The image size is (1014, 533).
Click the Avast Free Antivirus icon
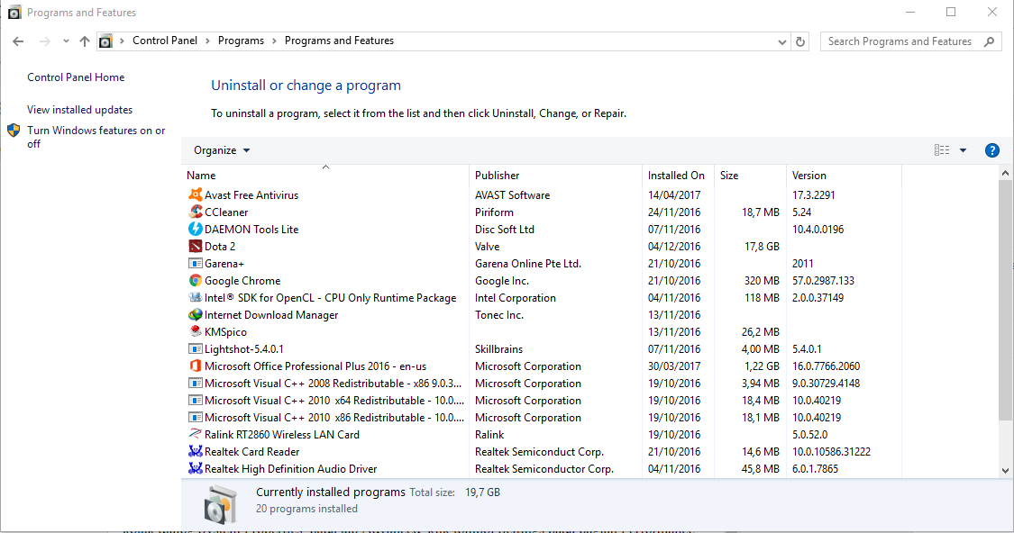tap(195, 194)
